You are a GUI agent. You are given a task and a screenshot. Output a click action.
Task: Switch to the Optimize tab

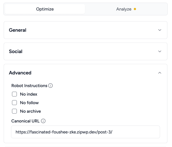[x=45, y=9]
